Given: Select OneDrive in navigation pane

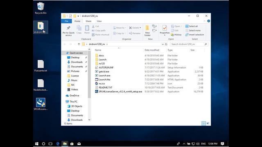Looking at the screenshot, I should pos(74,96).
